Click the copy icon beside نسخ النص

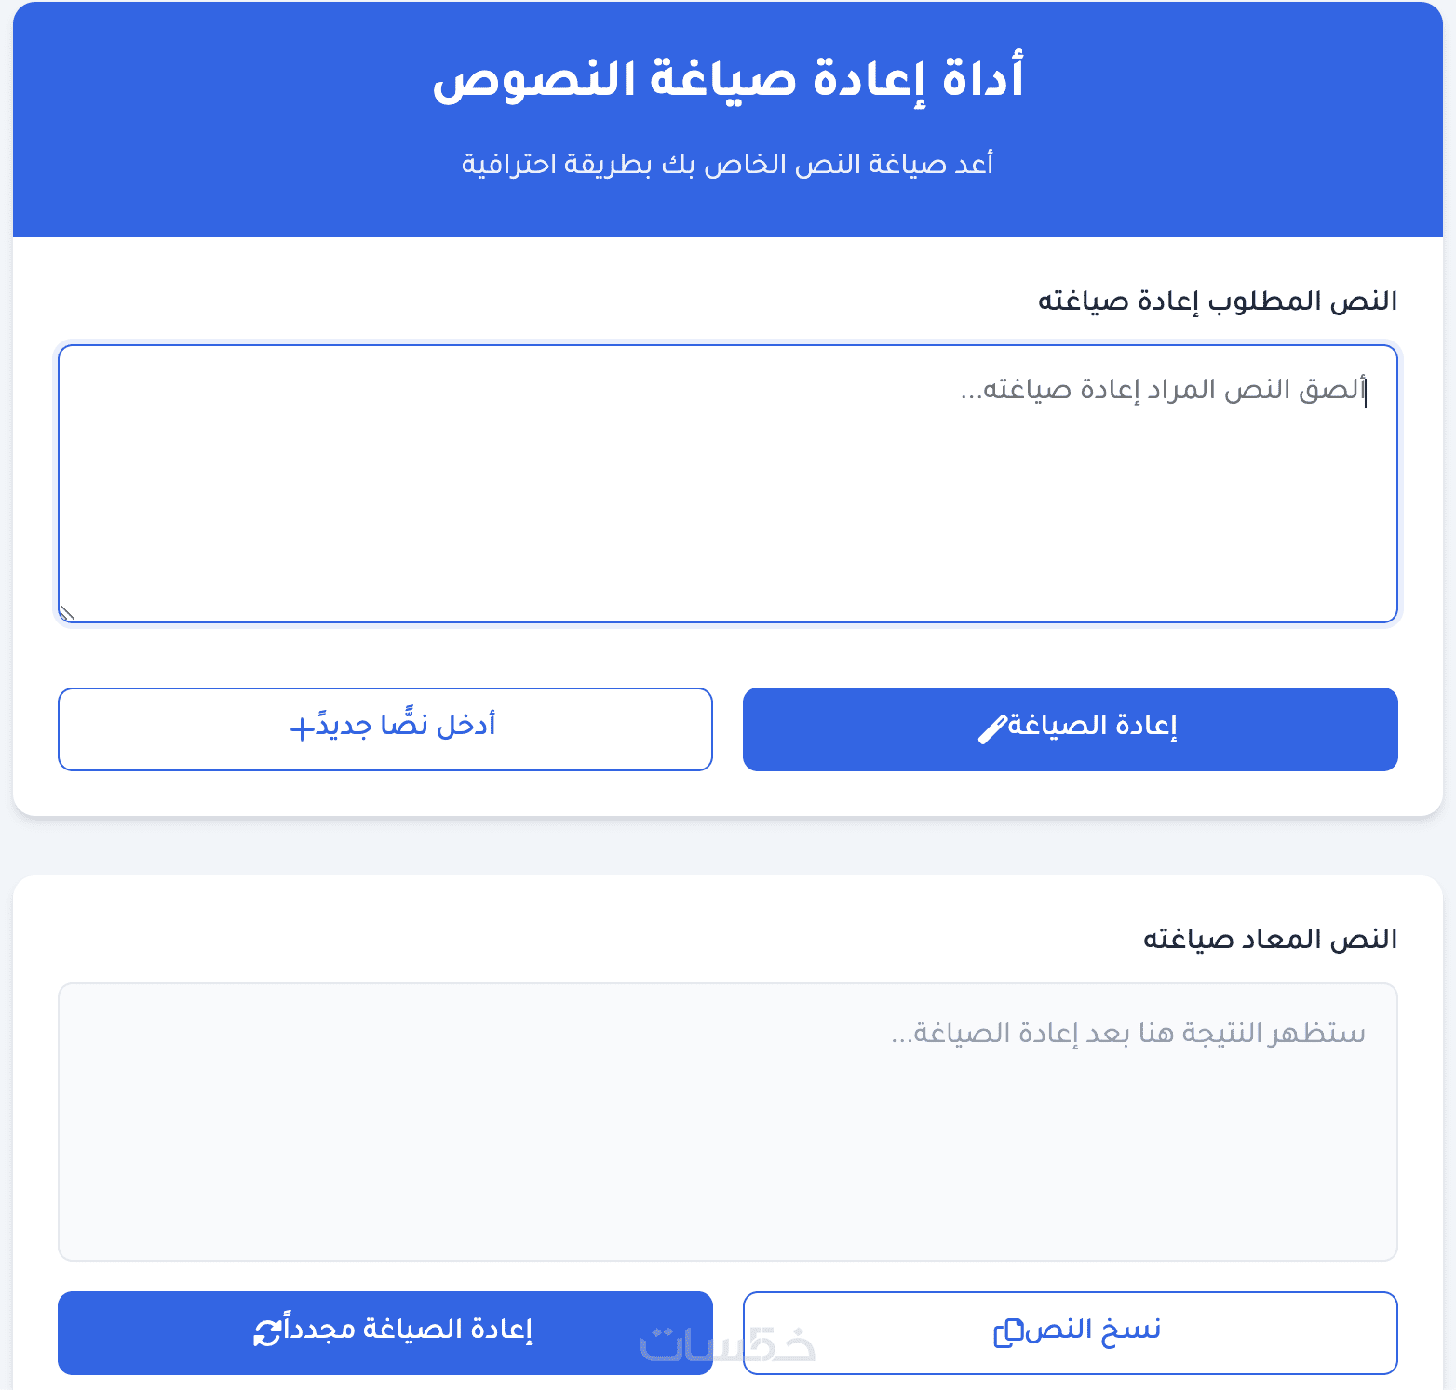click(1008, 1332)
